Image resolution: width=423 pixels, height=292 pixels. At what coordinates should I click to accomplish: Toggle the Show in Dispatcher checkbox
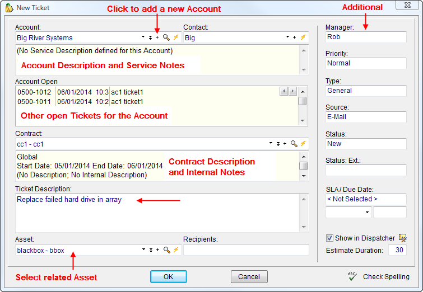(x=330, y=238)
